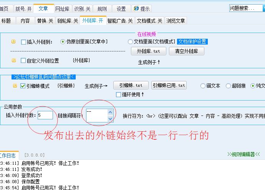
Task: Click the 清空外链库 button
Action: click(x=187, y=51)
